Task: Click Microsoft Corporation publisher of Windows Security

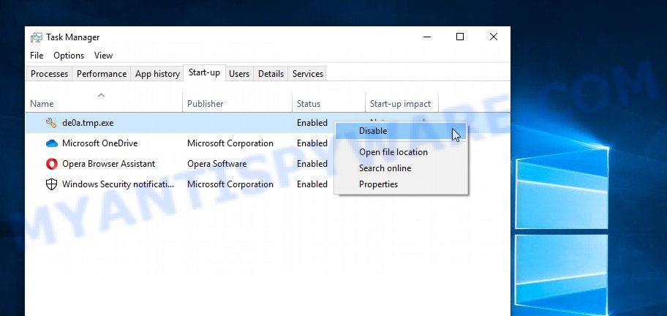Action: [x=230, y=184]
